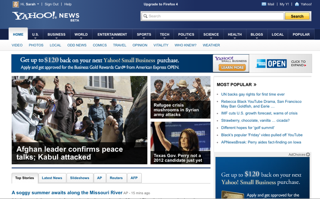The image size is (320, 199).
Task: Open the Odd News link
Action: tap(77, 45)
